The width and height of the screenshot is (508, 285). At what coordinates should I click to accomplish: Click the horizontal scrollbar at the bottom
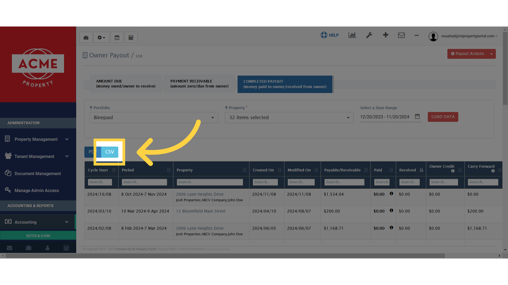click(x=225, y=256)
